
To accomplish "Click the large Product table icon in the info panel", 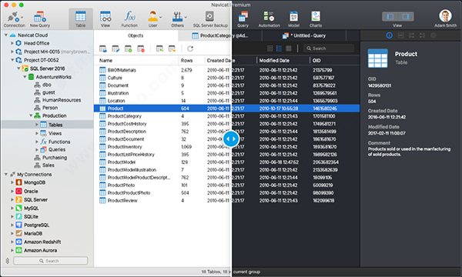I will (378, 58).
